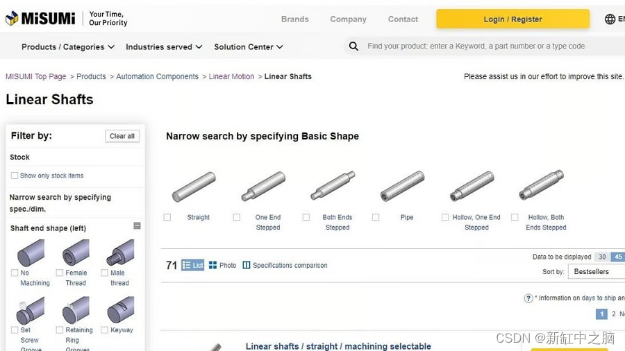Screen dimensions: 625x351
Task: Tick the Hollow, One End Stepped checkbox
Action: click(x=445, y=217)
